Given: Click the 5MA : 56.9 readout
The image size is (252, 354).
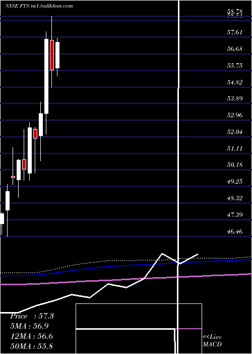Looking at the screenshot, I should (x=29, y=326).
